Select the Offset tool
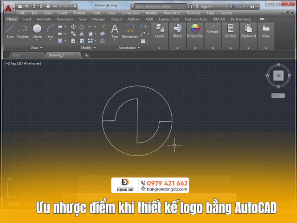The width and height of the screenshot is (297, 223). click(x=103, y=40)
